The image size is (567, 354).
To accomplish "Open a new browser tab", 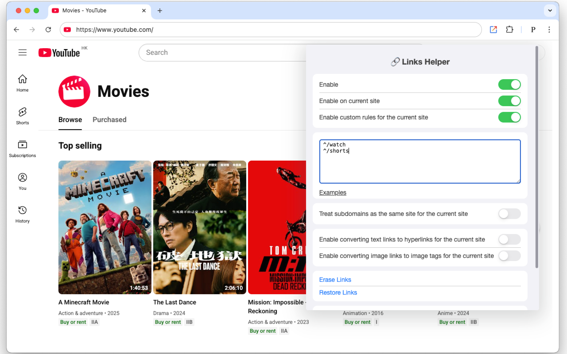I will coord(160,11).
